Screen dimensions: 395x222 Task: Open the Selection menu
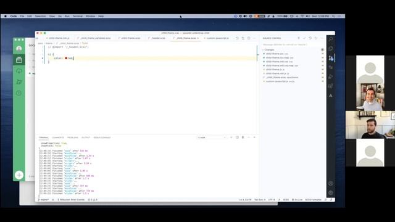tap(40, 16)
